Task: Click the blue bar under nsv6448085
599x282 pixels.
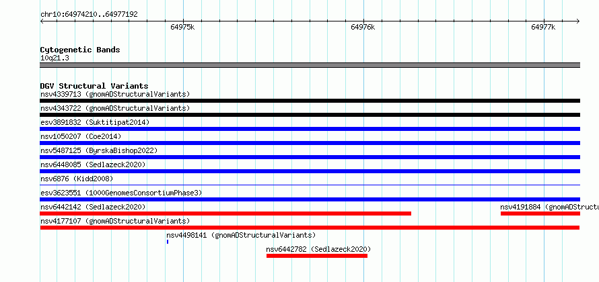Action: click(310, 171)
